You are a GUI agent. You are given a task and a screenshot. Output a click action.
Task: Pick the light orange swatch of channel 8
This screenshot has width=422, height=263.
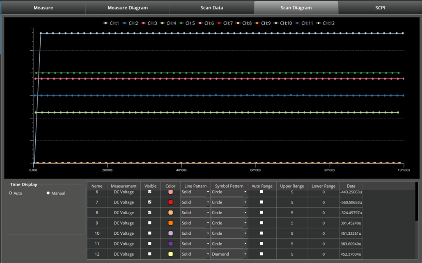point(170,213)
